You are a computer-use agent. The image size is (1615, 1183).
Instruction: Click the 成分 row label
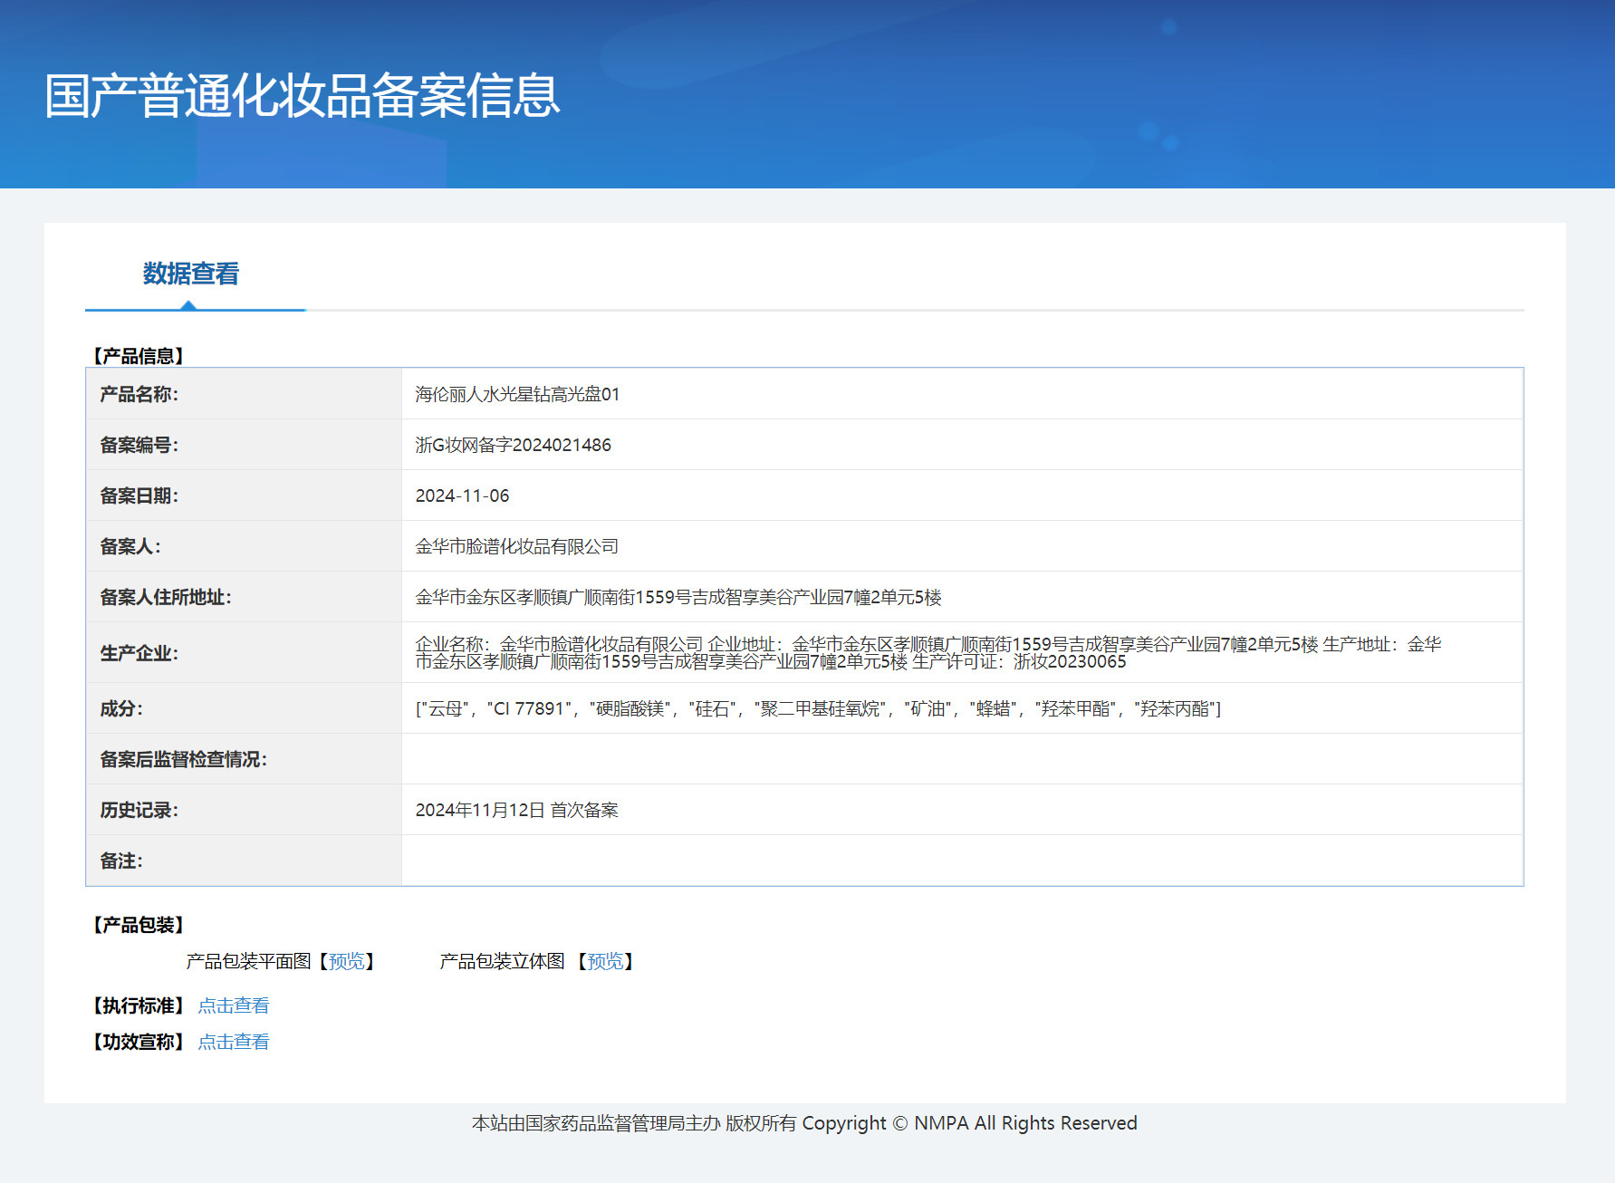click(x=120, y=708)
